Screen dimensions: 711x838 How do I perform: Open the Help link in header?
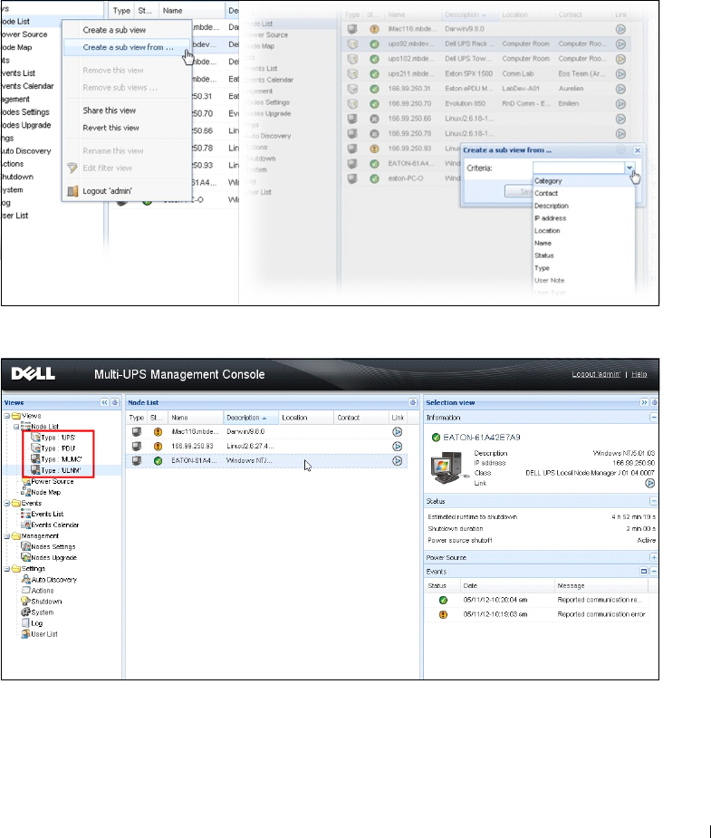coord(639,374)
